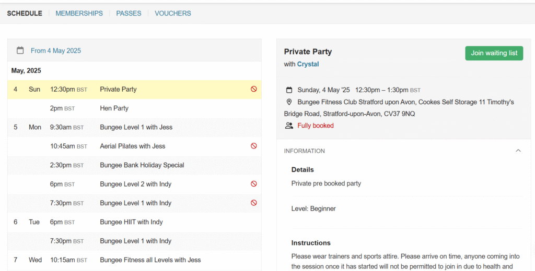Collapse the INFORMATION section chevron
Image resolution: width=535 pixels, height=271 pixels.
(518, 151)
